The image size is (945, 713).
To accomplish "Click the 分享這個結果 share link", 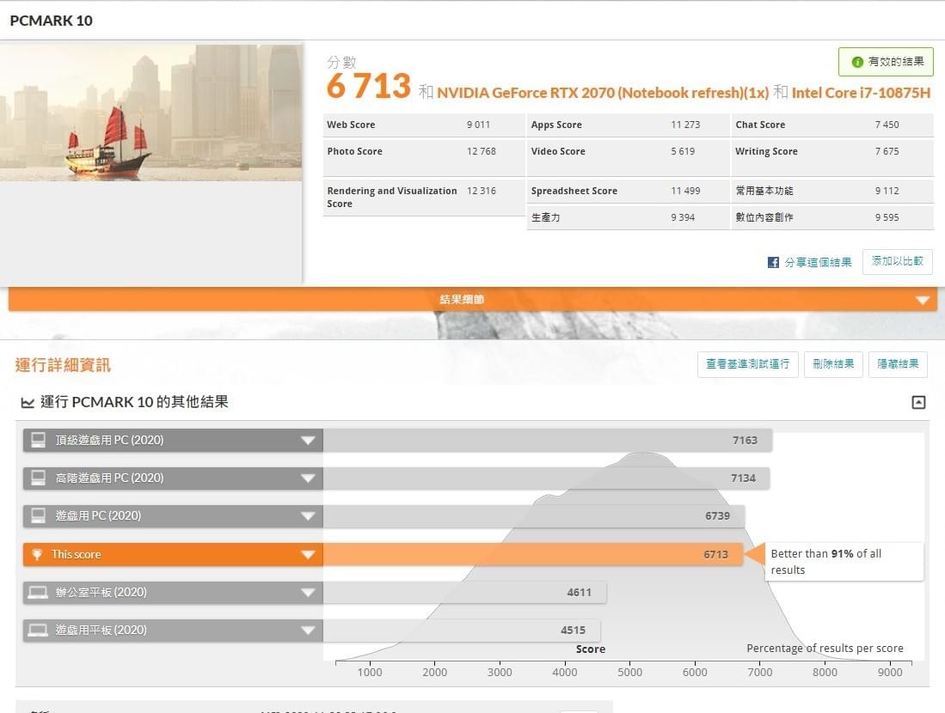I will [x=818, y=263].
